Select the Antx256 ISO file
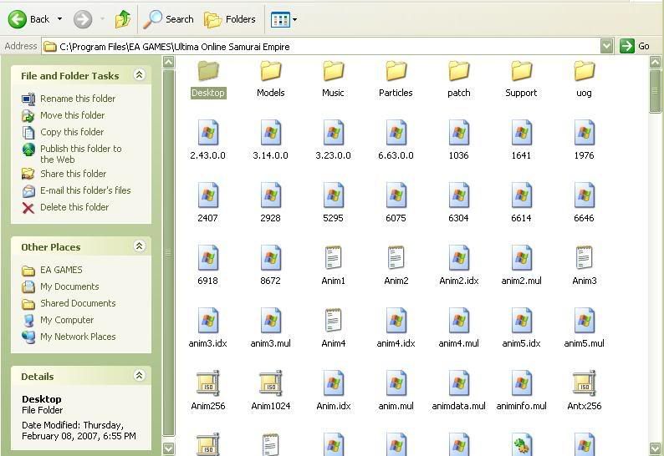Viewport: 664px width, 456px height. tap(584, 391)
